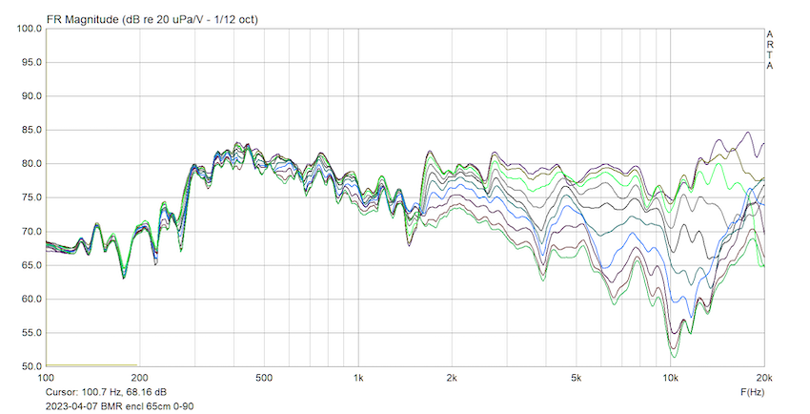810x414 pixels.
Task: Click the 75.0 dB y-axis label
Action: point(30,198)
